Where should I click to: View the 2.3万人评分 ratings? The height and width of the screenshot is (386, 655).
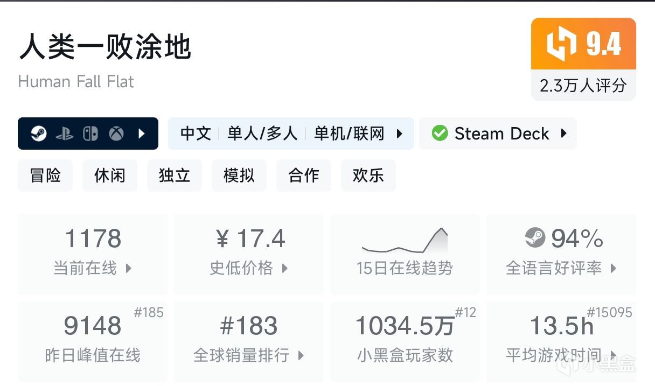(x=583, y=86)
